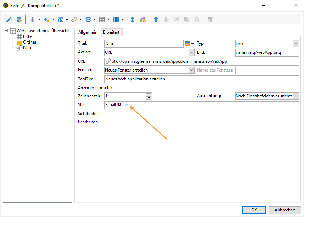
Task: Open dropdown arrow beside grid table icon
Action: [108, 19]
